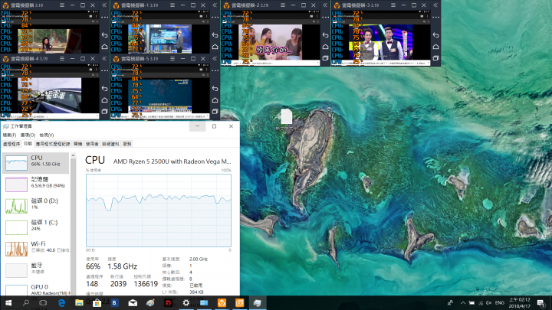Open hamburger menu of 雷電模擬器-4 window

click(62, 58)
